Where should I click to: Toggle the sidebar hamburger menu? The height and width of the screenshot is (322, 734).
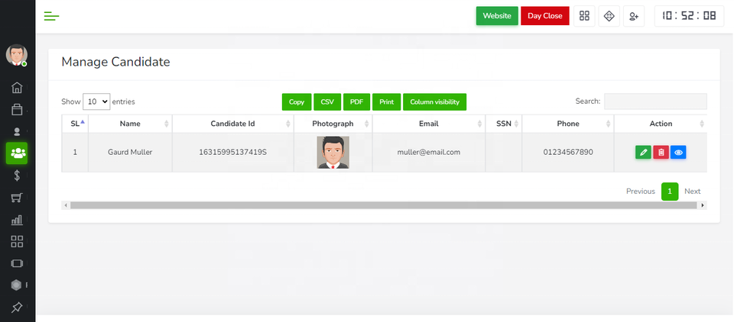(x=51, y=16)
